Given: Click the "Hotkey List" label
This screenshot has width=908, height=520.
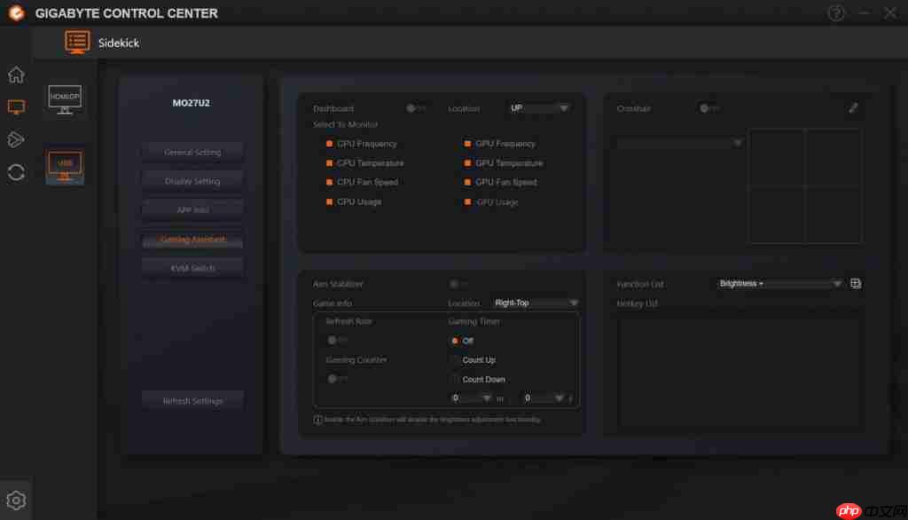Looking at the screenshot, I should pyautogui.click(x=638, y=303).
